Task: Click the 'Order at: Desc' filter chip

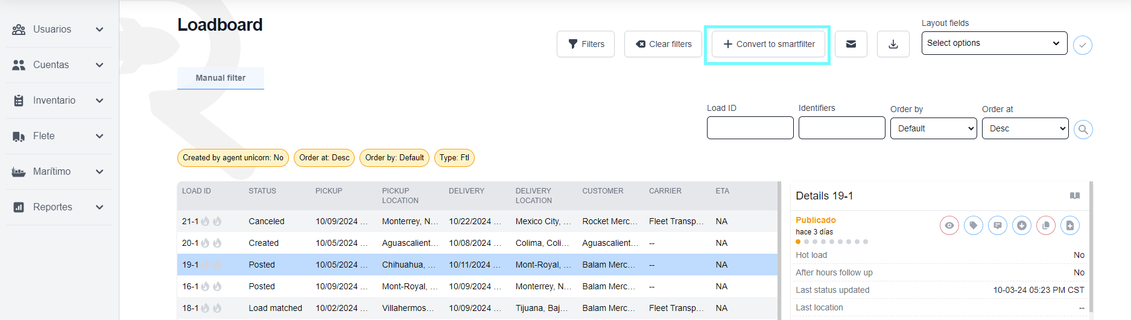Action: (324, 158)
